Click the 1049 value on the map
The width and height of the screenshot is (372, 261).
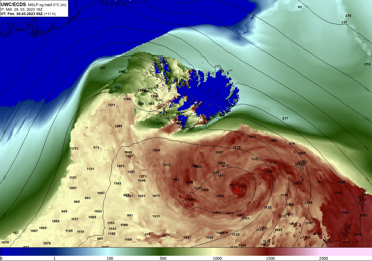pos(142,180)
